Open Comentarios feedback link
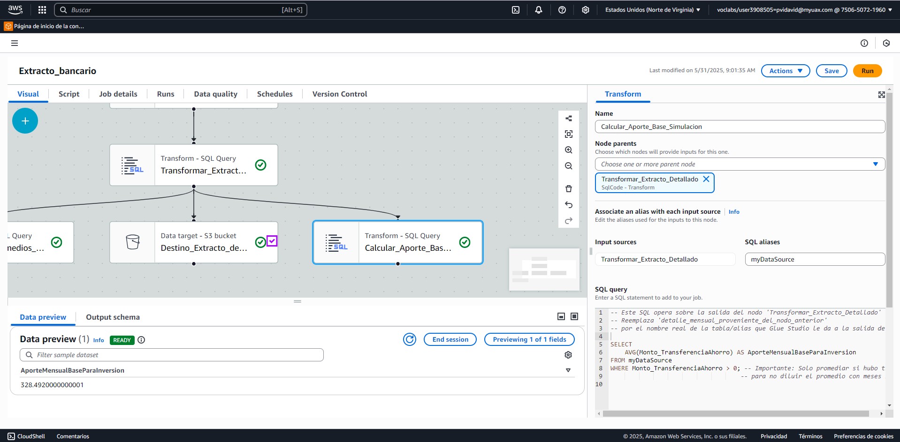Viewport: 900px width, 442px height. (73, 436)
